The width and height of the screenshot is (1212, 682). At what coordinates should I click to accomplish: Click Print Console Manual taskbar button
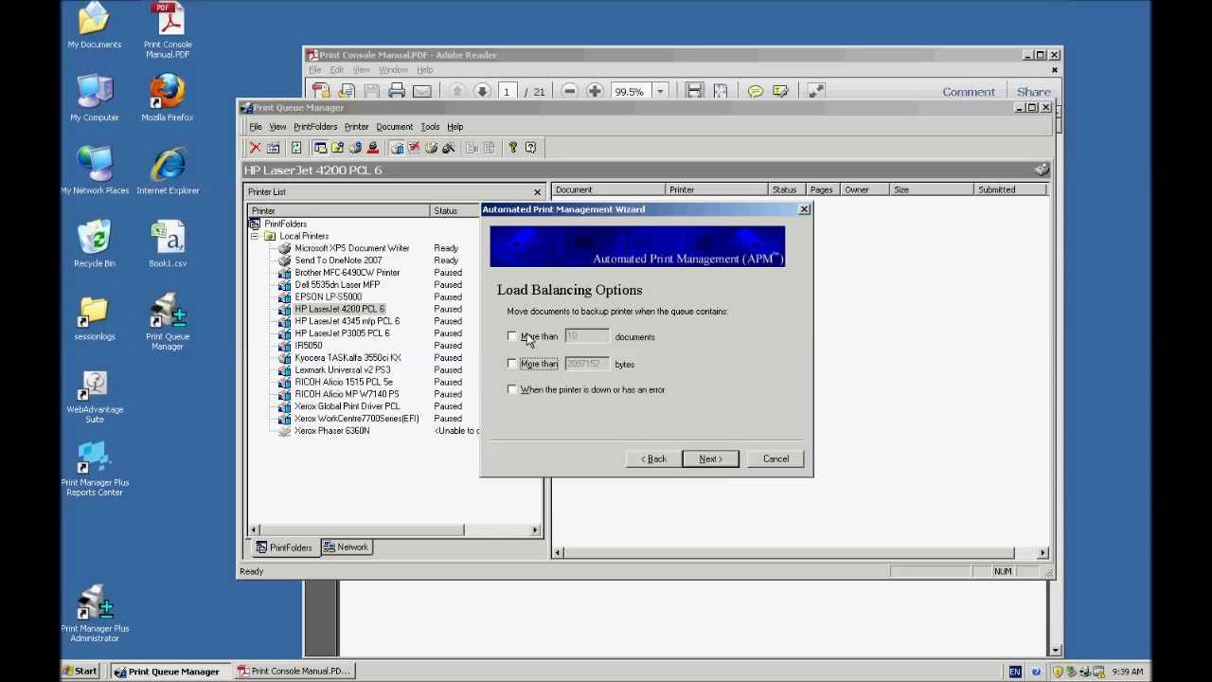coord(294,671)
